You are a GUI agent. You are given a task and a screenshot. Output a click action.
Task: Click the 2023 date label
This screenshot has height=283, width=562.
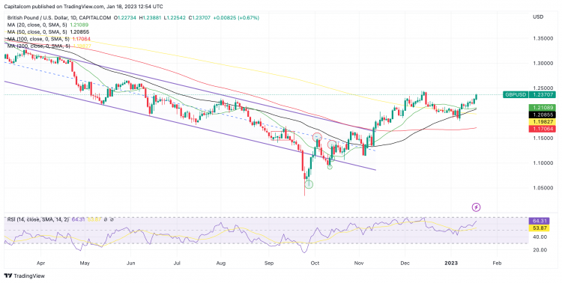coord(451,264)
